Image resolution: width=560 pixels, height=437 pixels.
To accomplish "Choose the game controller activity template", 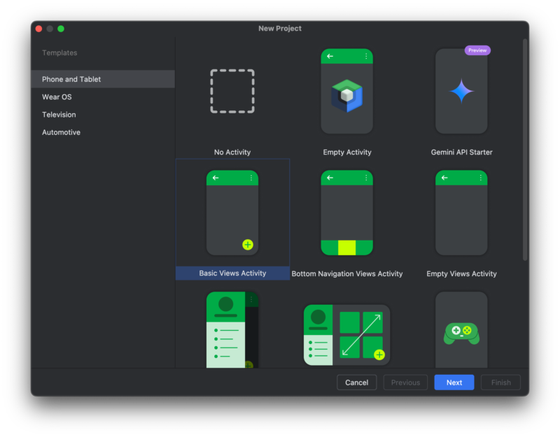I will (x=461, y=330).
